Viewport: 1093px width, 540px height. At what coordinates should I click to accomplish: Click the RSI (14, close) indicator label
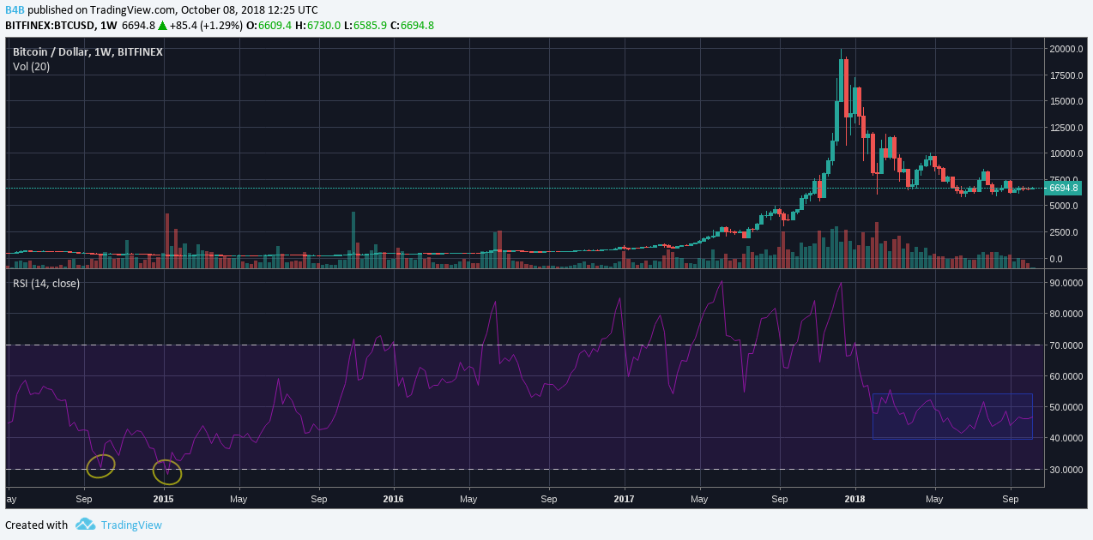pos(46,283)
